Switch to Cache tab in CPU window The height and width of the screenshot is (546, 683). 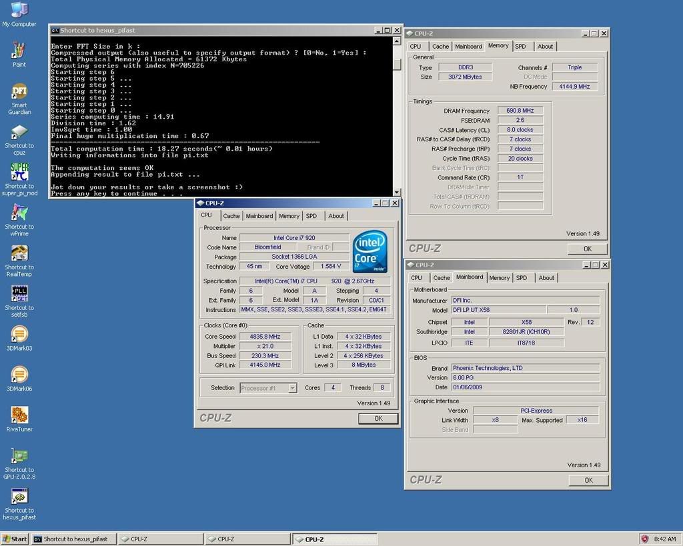tap(231, 216)
